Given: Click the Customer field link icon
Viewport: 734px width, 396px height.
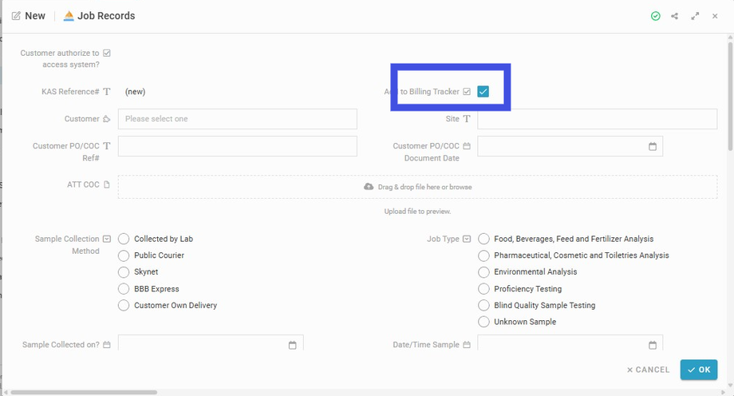Looking at the screenshot, I should coord(107,119).
